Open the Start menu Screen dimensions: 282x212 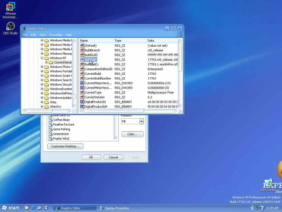[11, 208]
